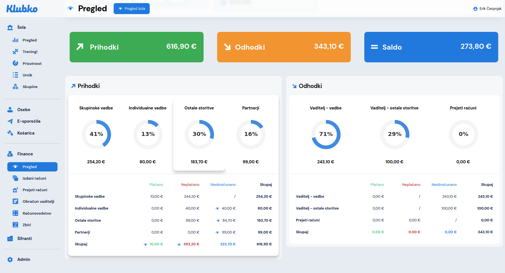This screenshot has width=505, height=273.
Task: Click the Klubko logo
Action: 22,9
